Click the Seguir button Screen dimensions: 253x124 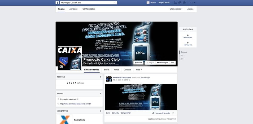click(x=150, y=63)
